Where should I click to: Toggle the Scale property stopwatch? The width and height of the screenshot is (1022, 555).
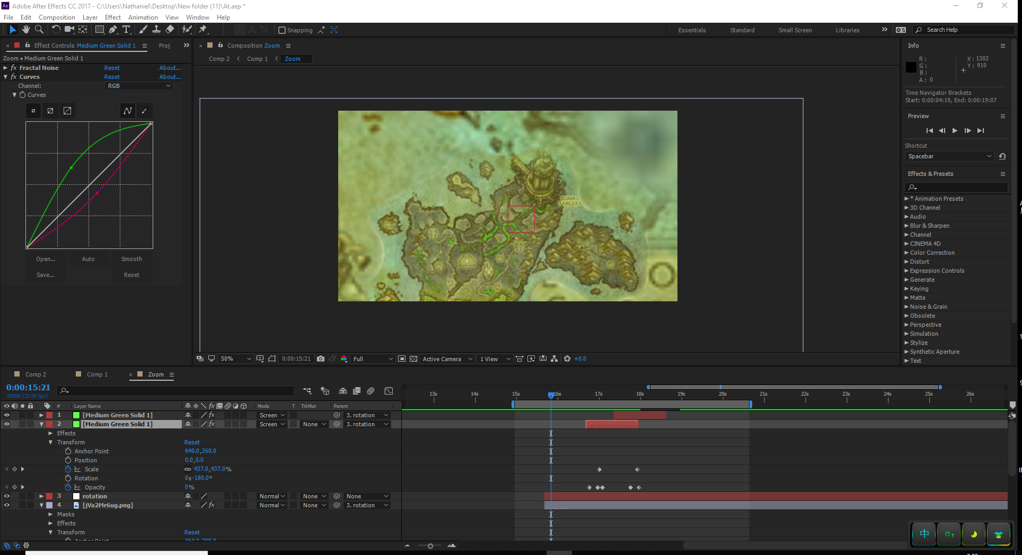point(68,469)
